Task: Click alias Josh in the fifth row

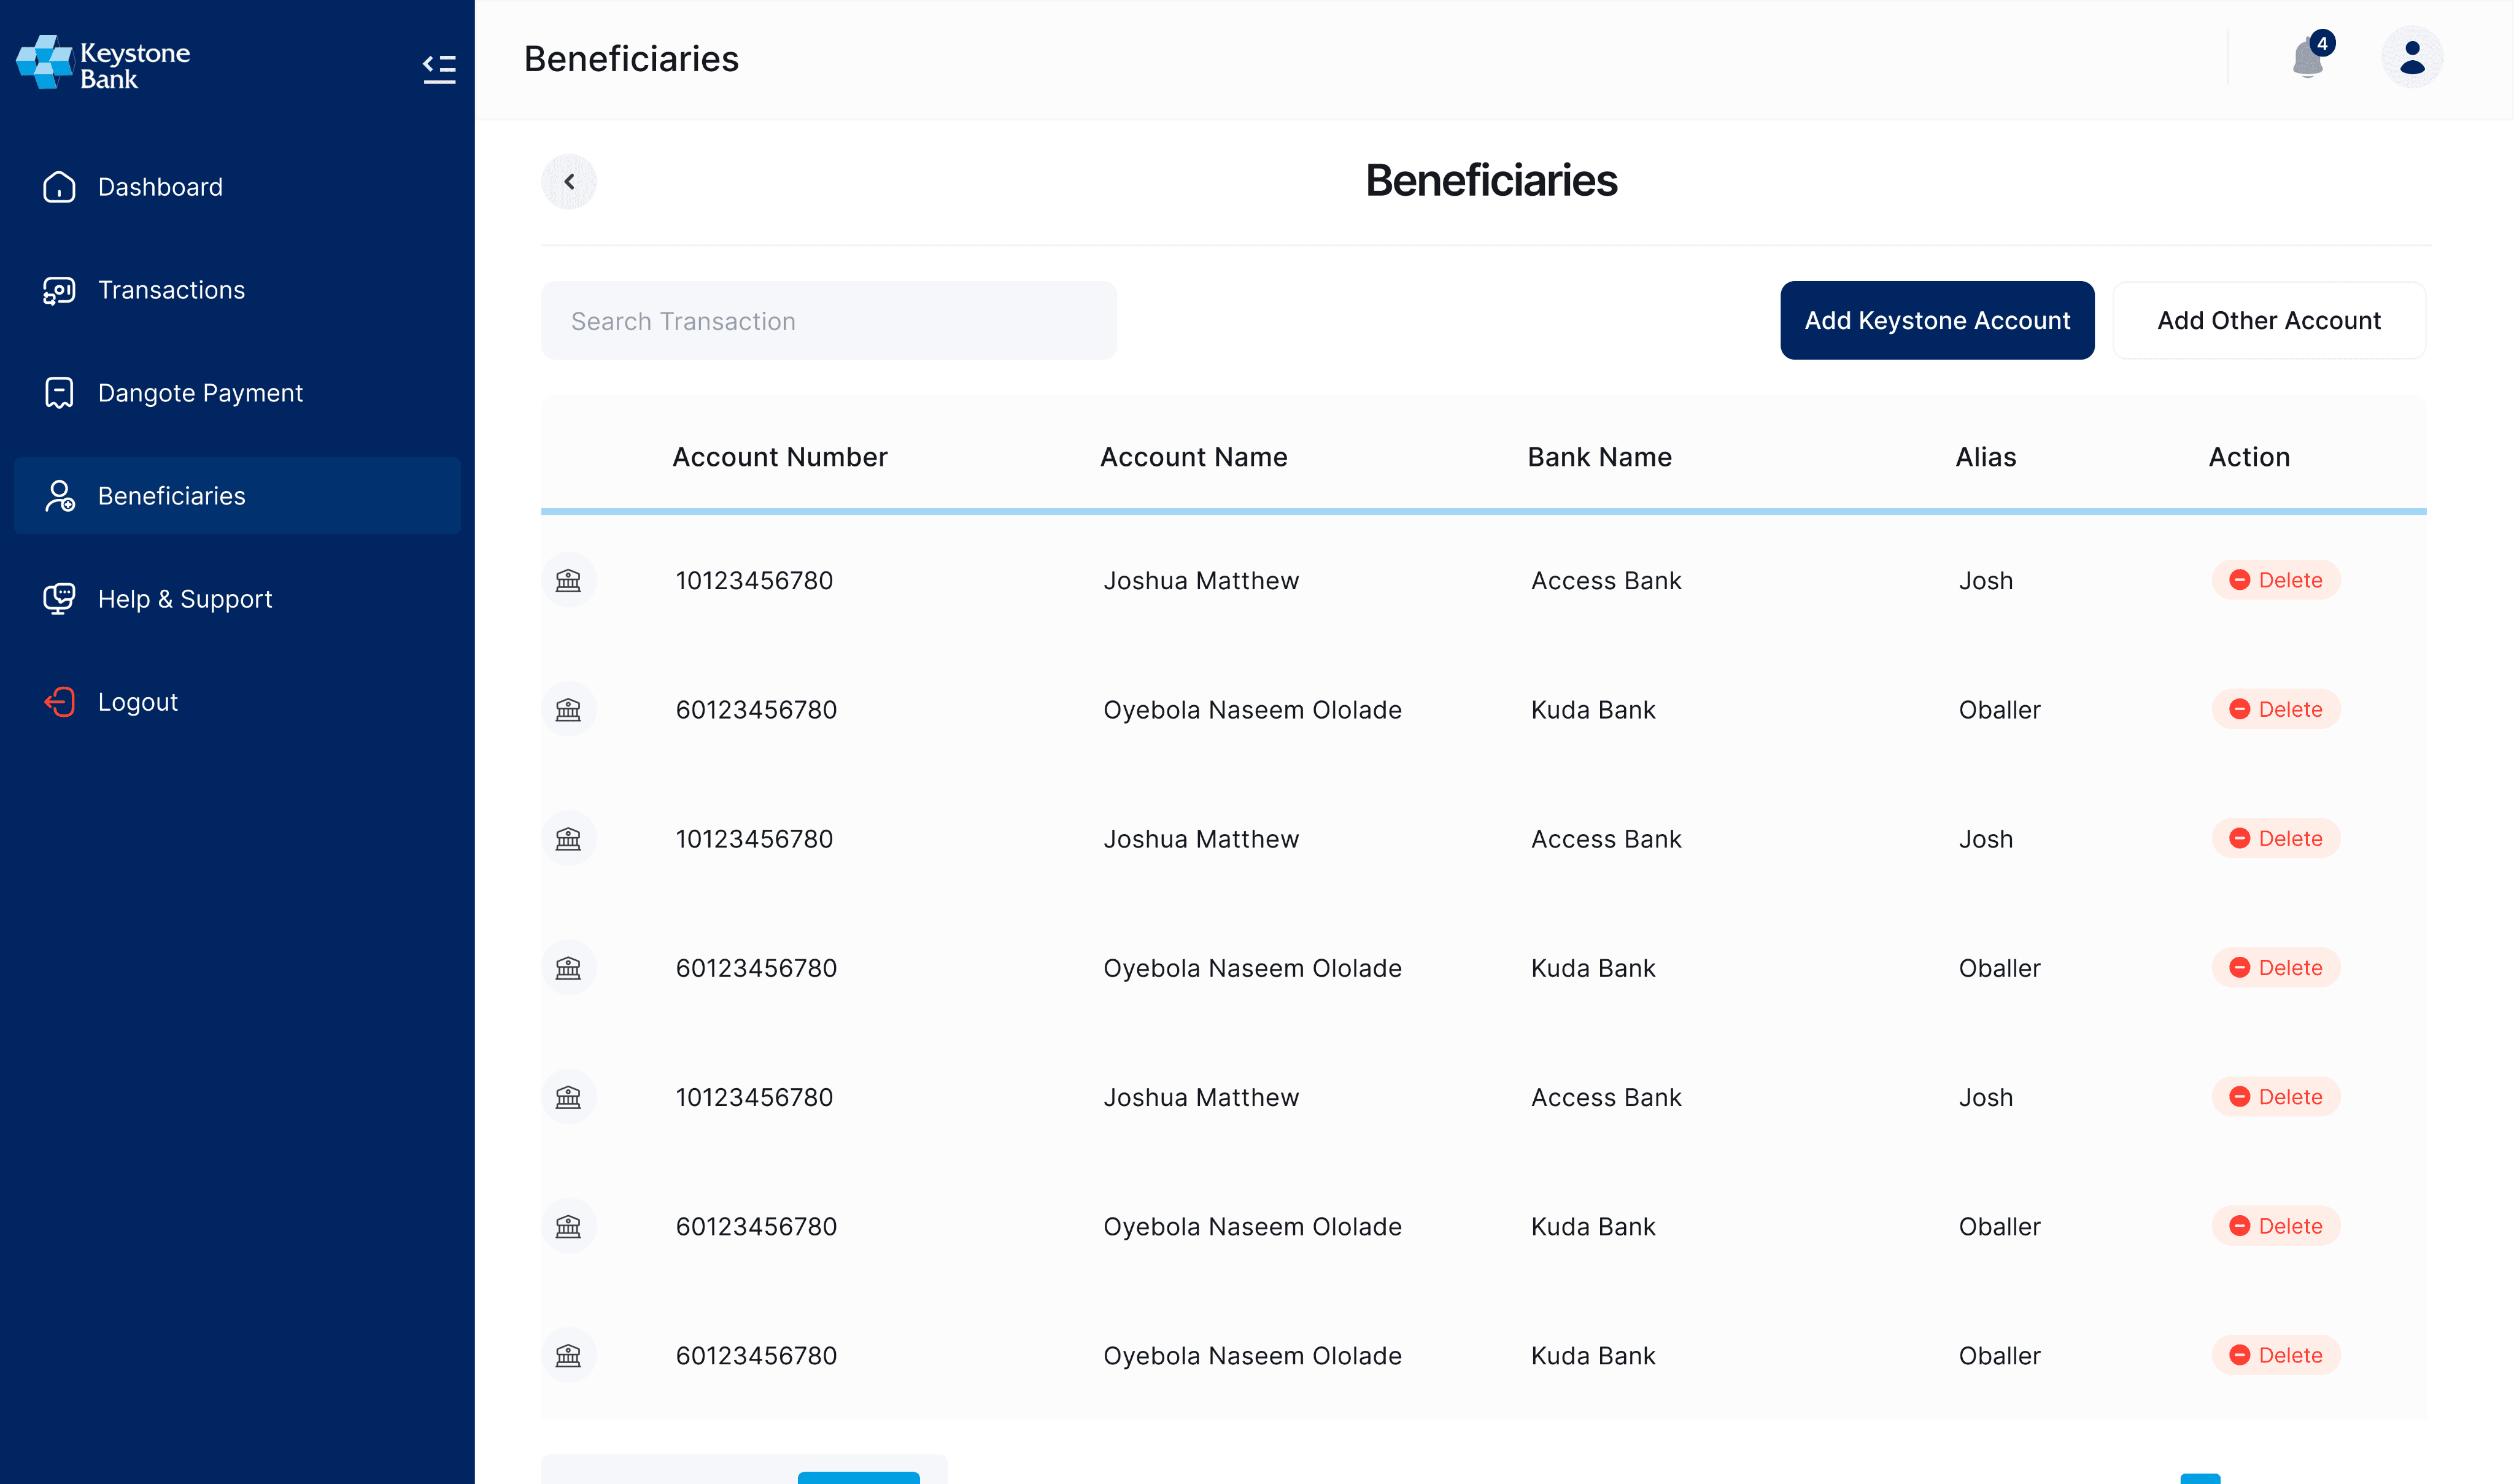Action: coord(1986,1097)
